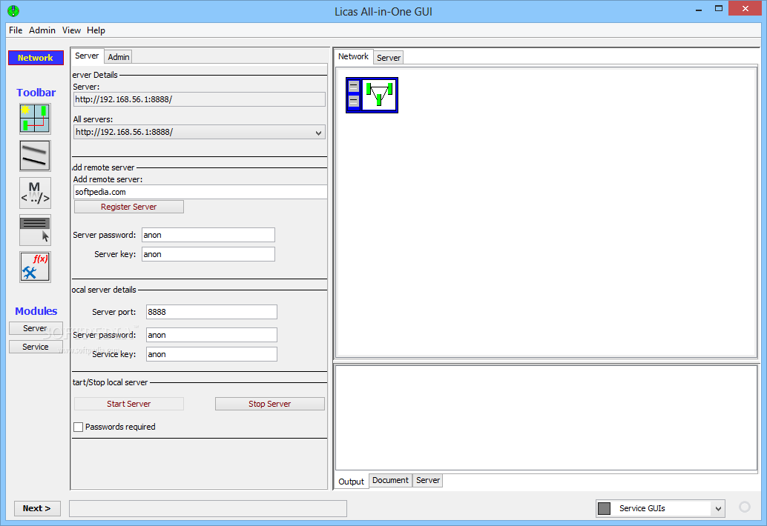
Task: Open the network grid view toolbar icon
Action: click(35, 119)
